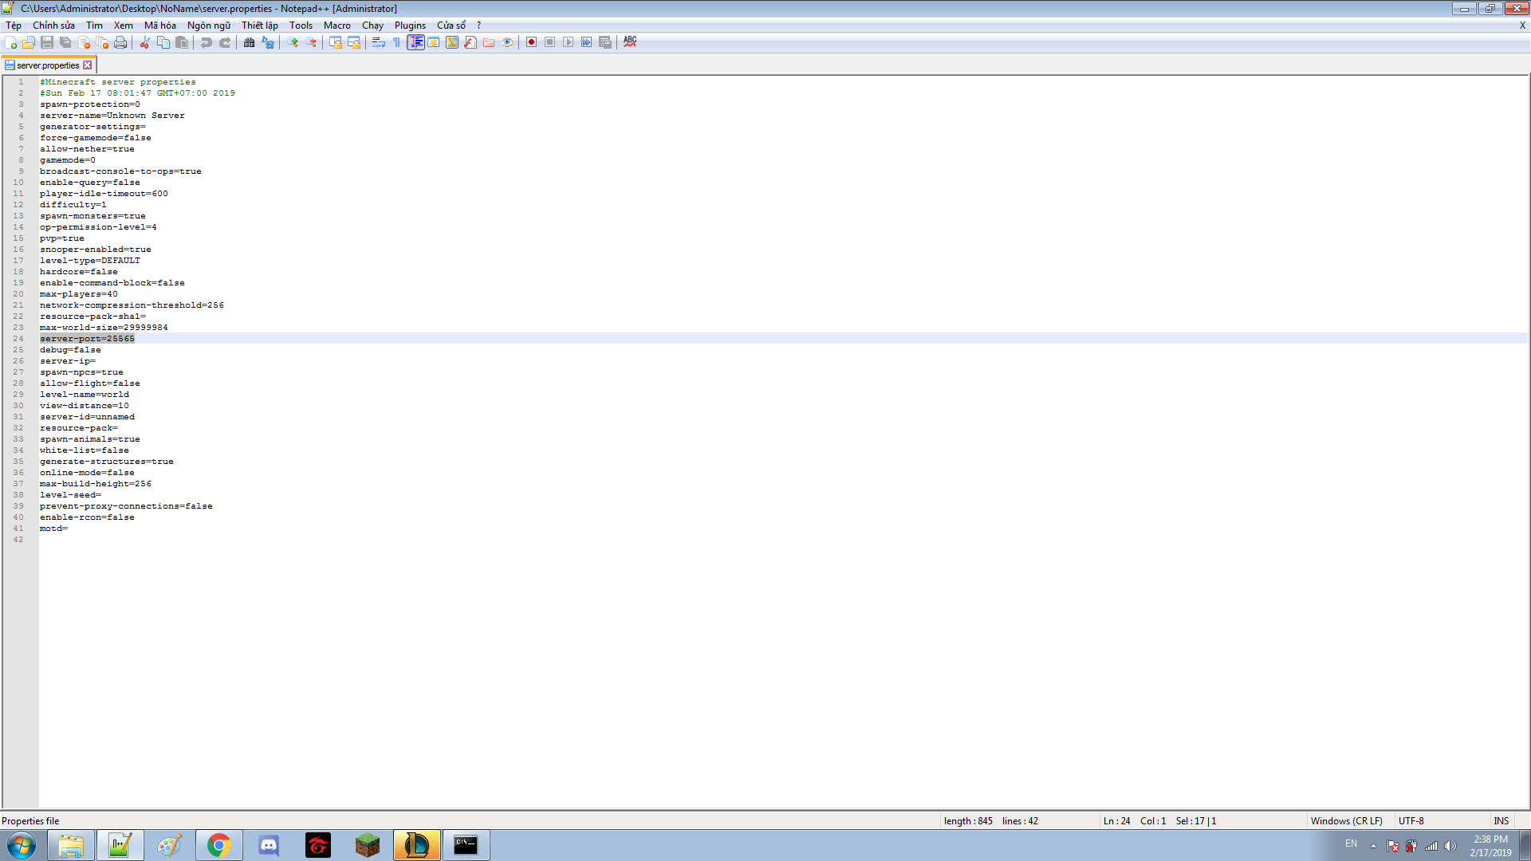
Task: Open Find with the binoculars icon
Action: 250,42
